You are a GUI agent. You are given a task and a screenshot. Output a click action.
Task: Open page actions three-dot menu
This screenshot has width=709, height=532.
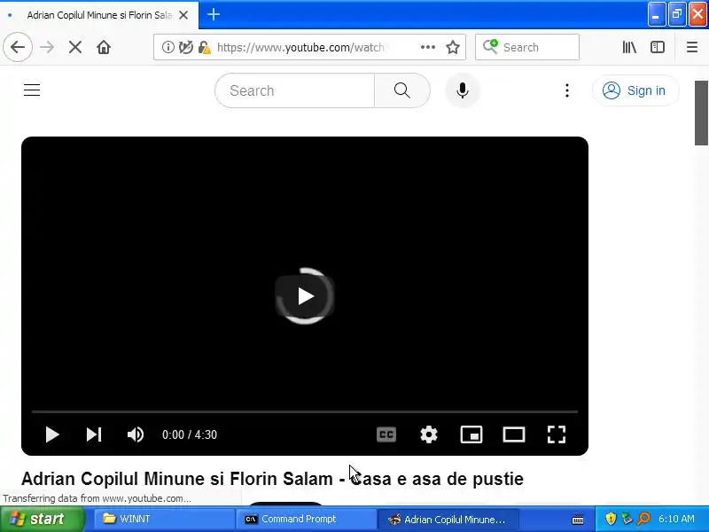point(428,47)
